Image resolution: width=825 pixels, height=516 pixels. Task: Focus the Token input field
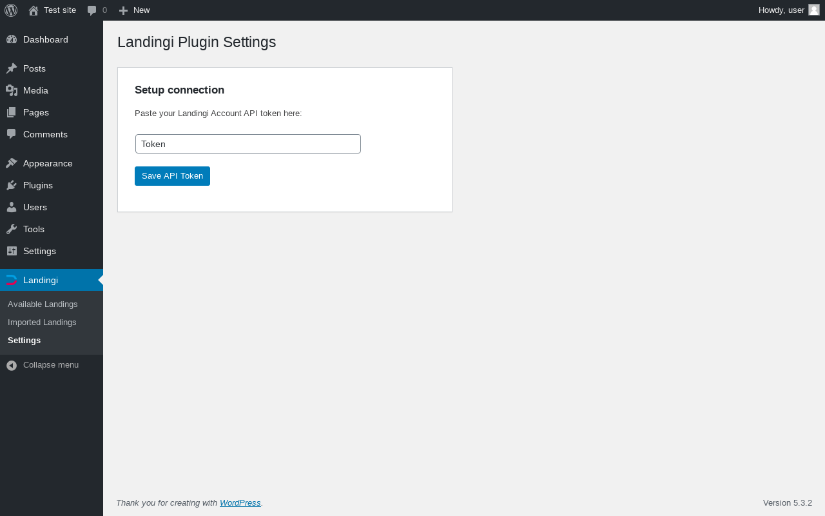(x=248, y=144)
